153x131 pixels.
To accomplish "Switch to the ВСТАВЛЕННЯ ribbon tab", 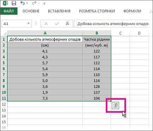I will pos(59,11).
